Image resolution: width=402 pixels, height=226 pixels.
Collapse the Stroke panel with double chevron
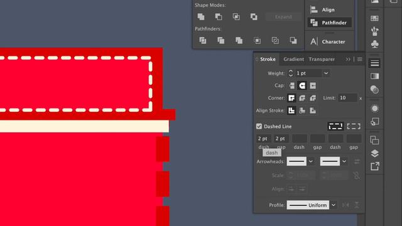[348, 59]
